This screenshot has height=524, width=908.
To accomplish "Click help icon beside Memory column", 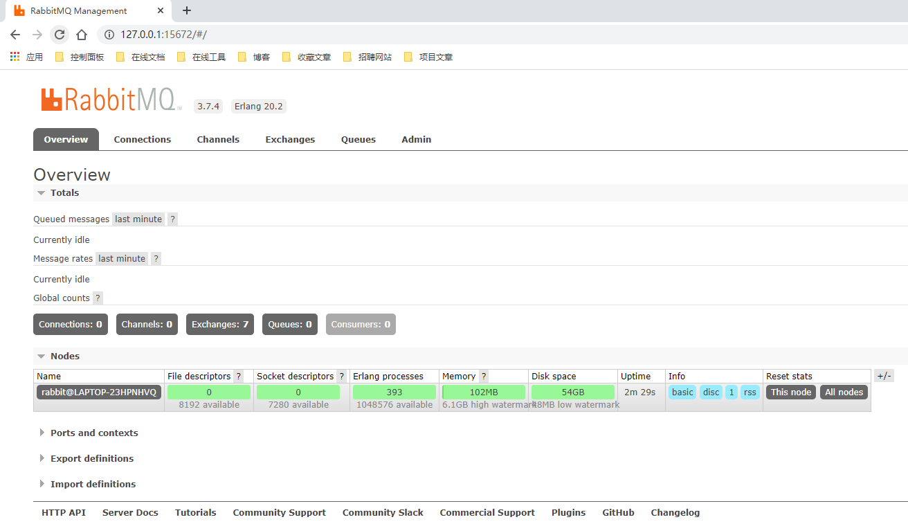I will pos(483,376).
